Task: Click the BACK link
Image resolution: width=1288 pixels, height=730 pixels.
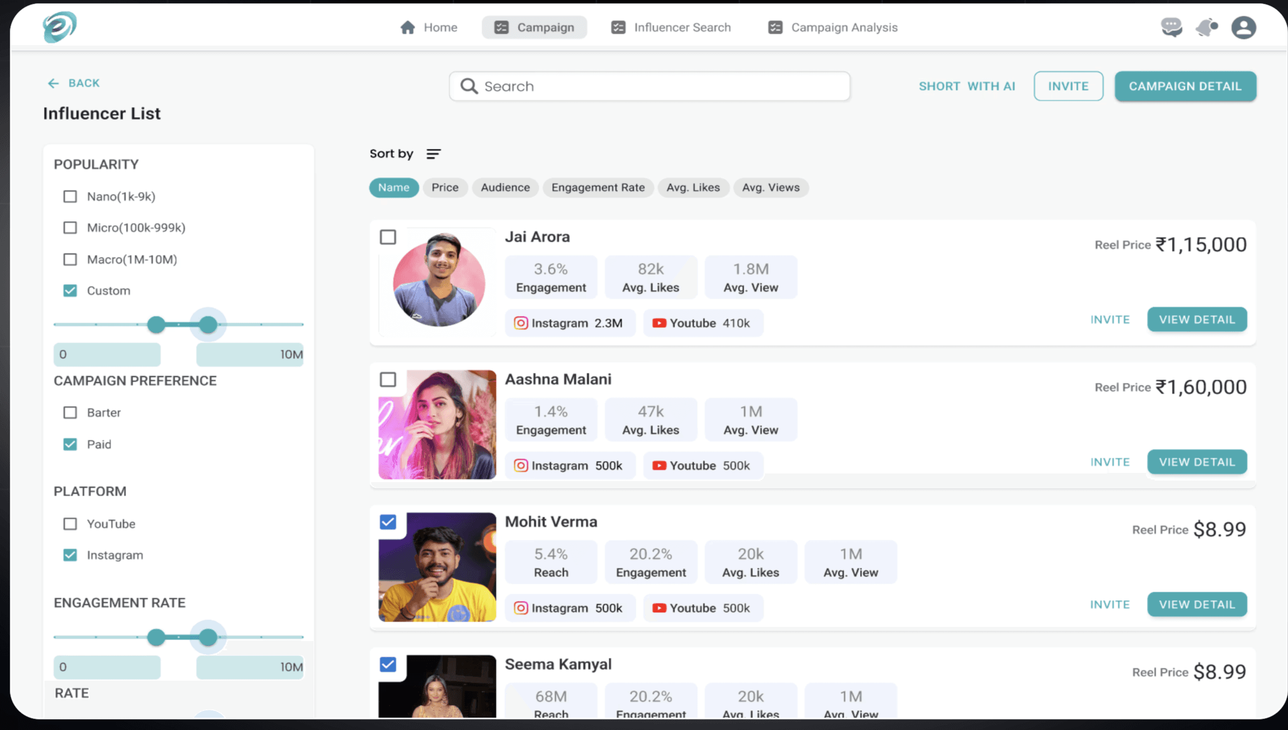Action: 74,83
